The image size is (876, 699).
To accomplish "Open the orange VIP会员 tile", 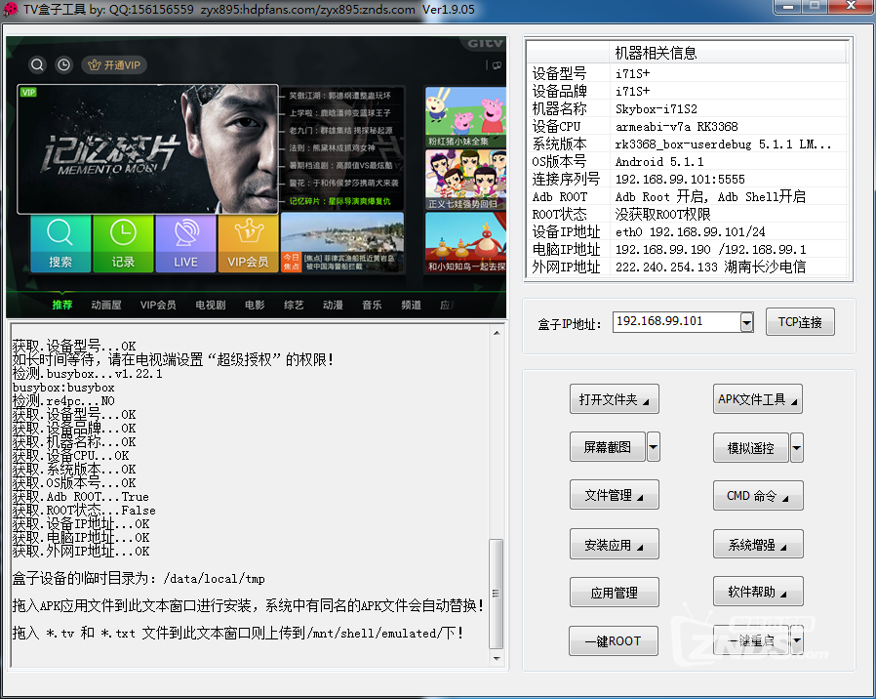I will tap(248, 243).
